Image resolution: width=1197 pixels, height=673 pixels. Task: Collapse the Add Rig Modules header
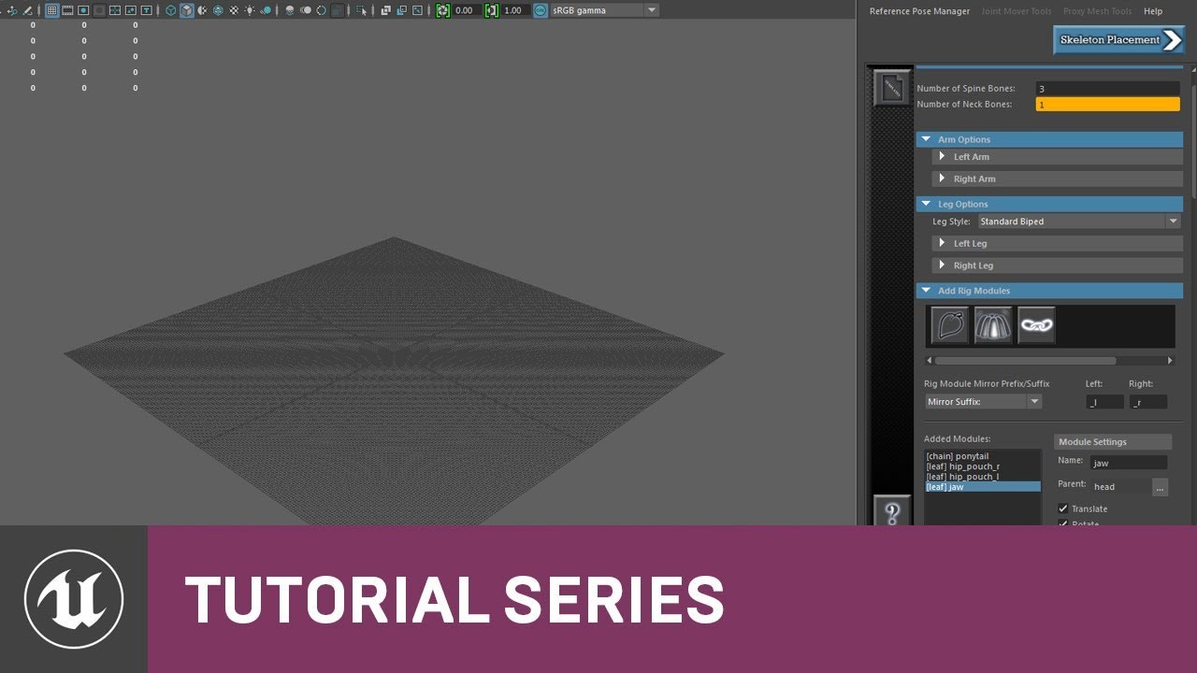coord(1049,291)
